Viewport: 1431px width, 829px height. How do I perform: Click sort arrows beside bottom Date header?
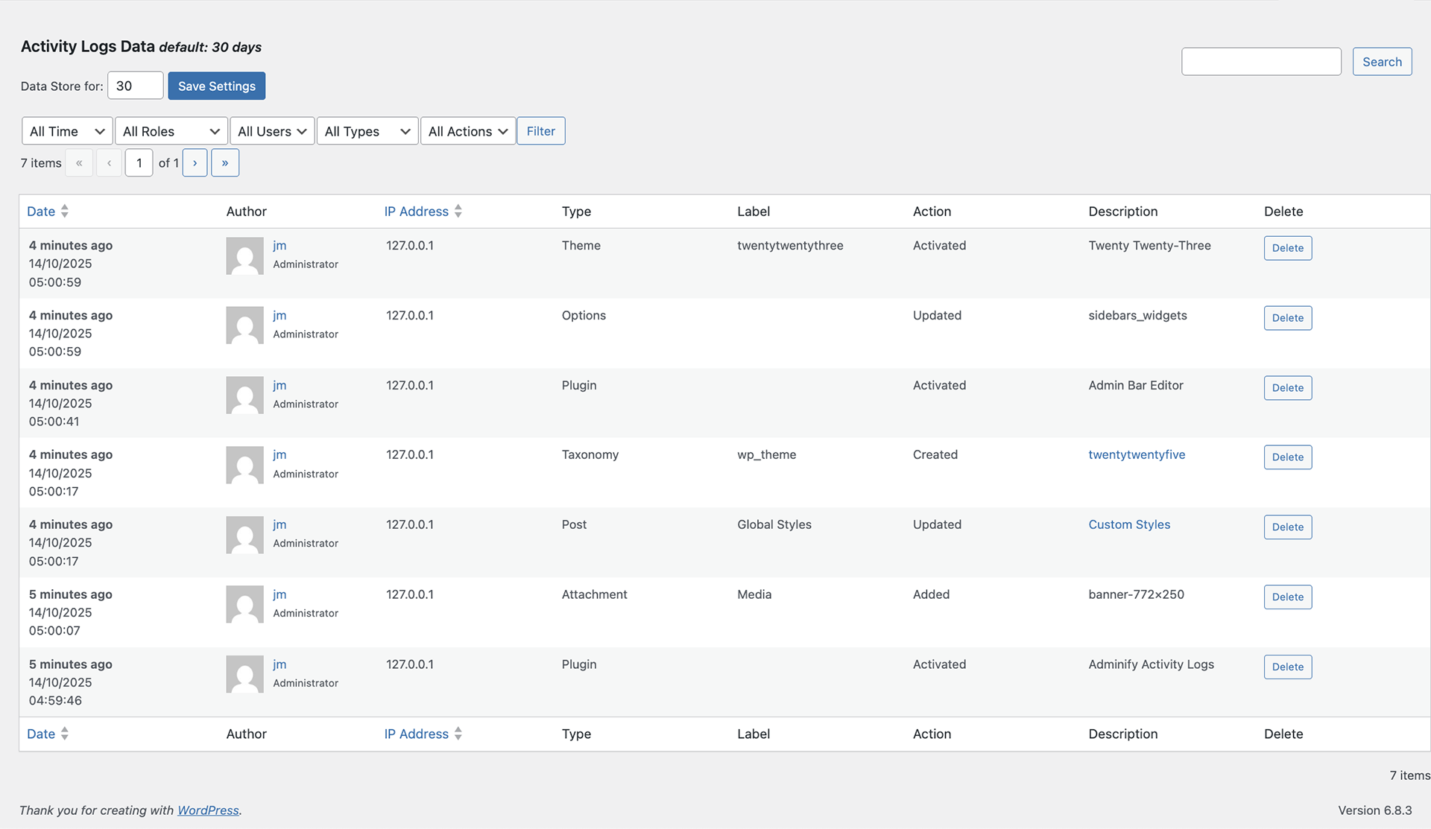(65, 734)
